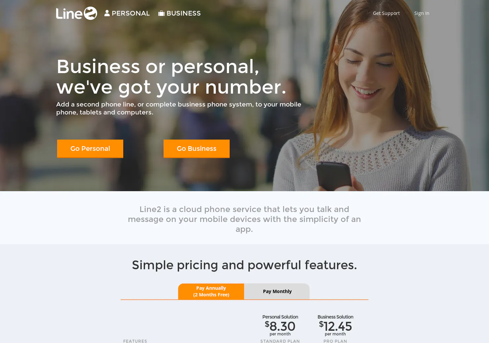The image size is (489, 343).
Task: Click the person icon beside PERSONAL
Action: (x=107, y=13)
